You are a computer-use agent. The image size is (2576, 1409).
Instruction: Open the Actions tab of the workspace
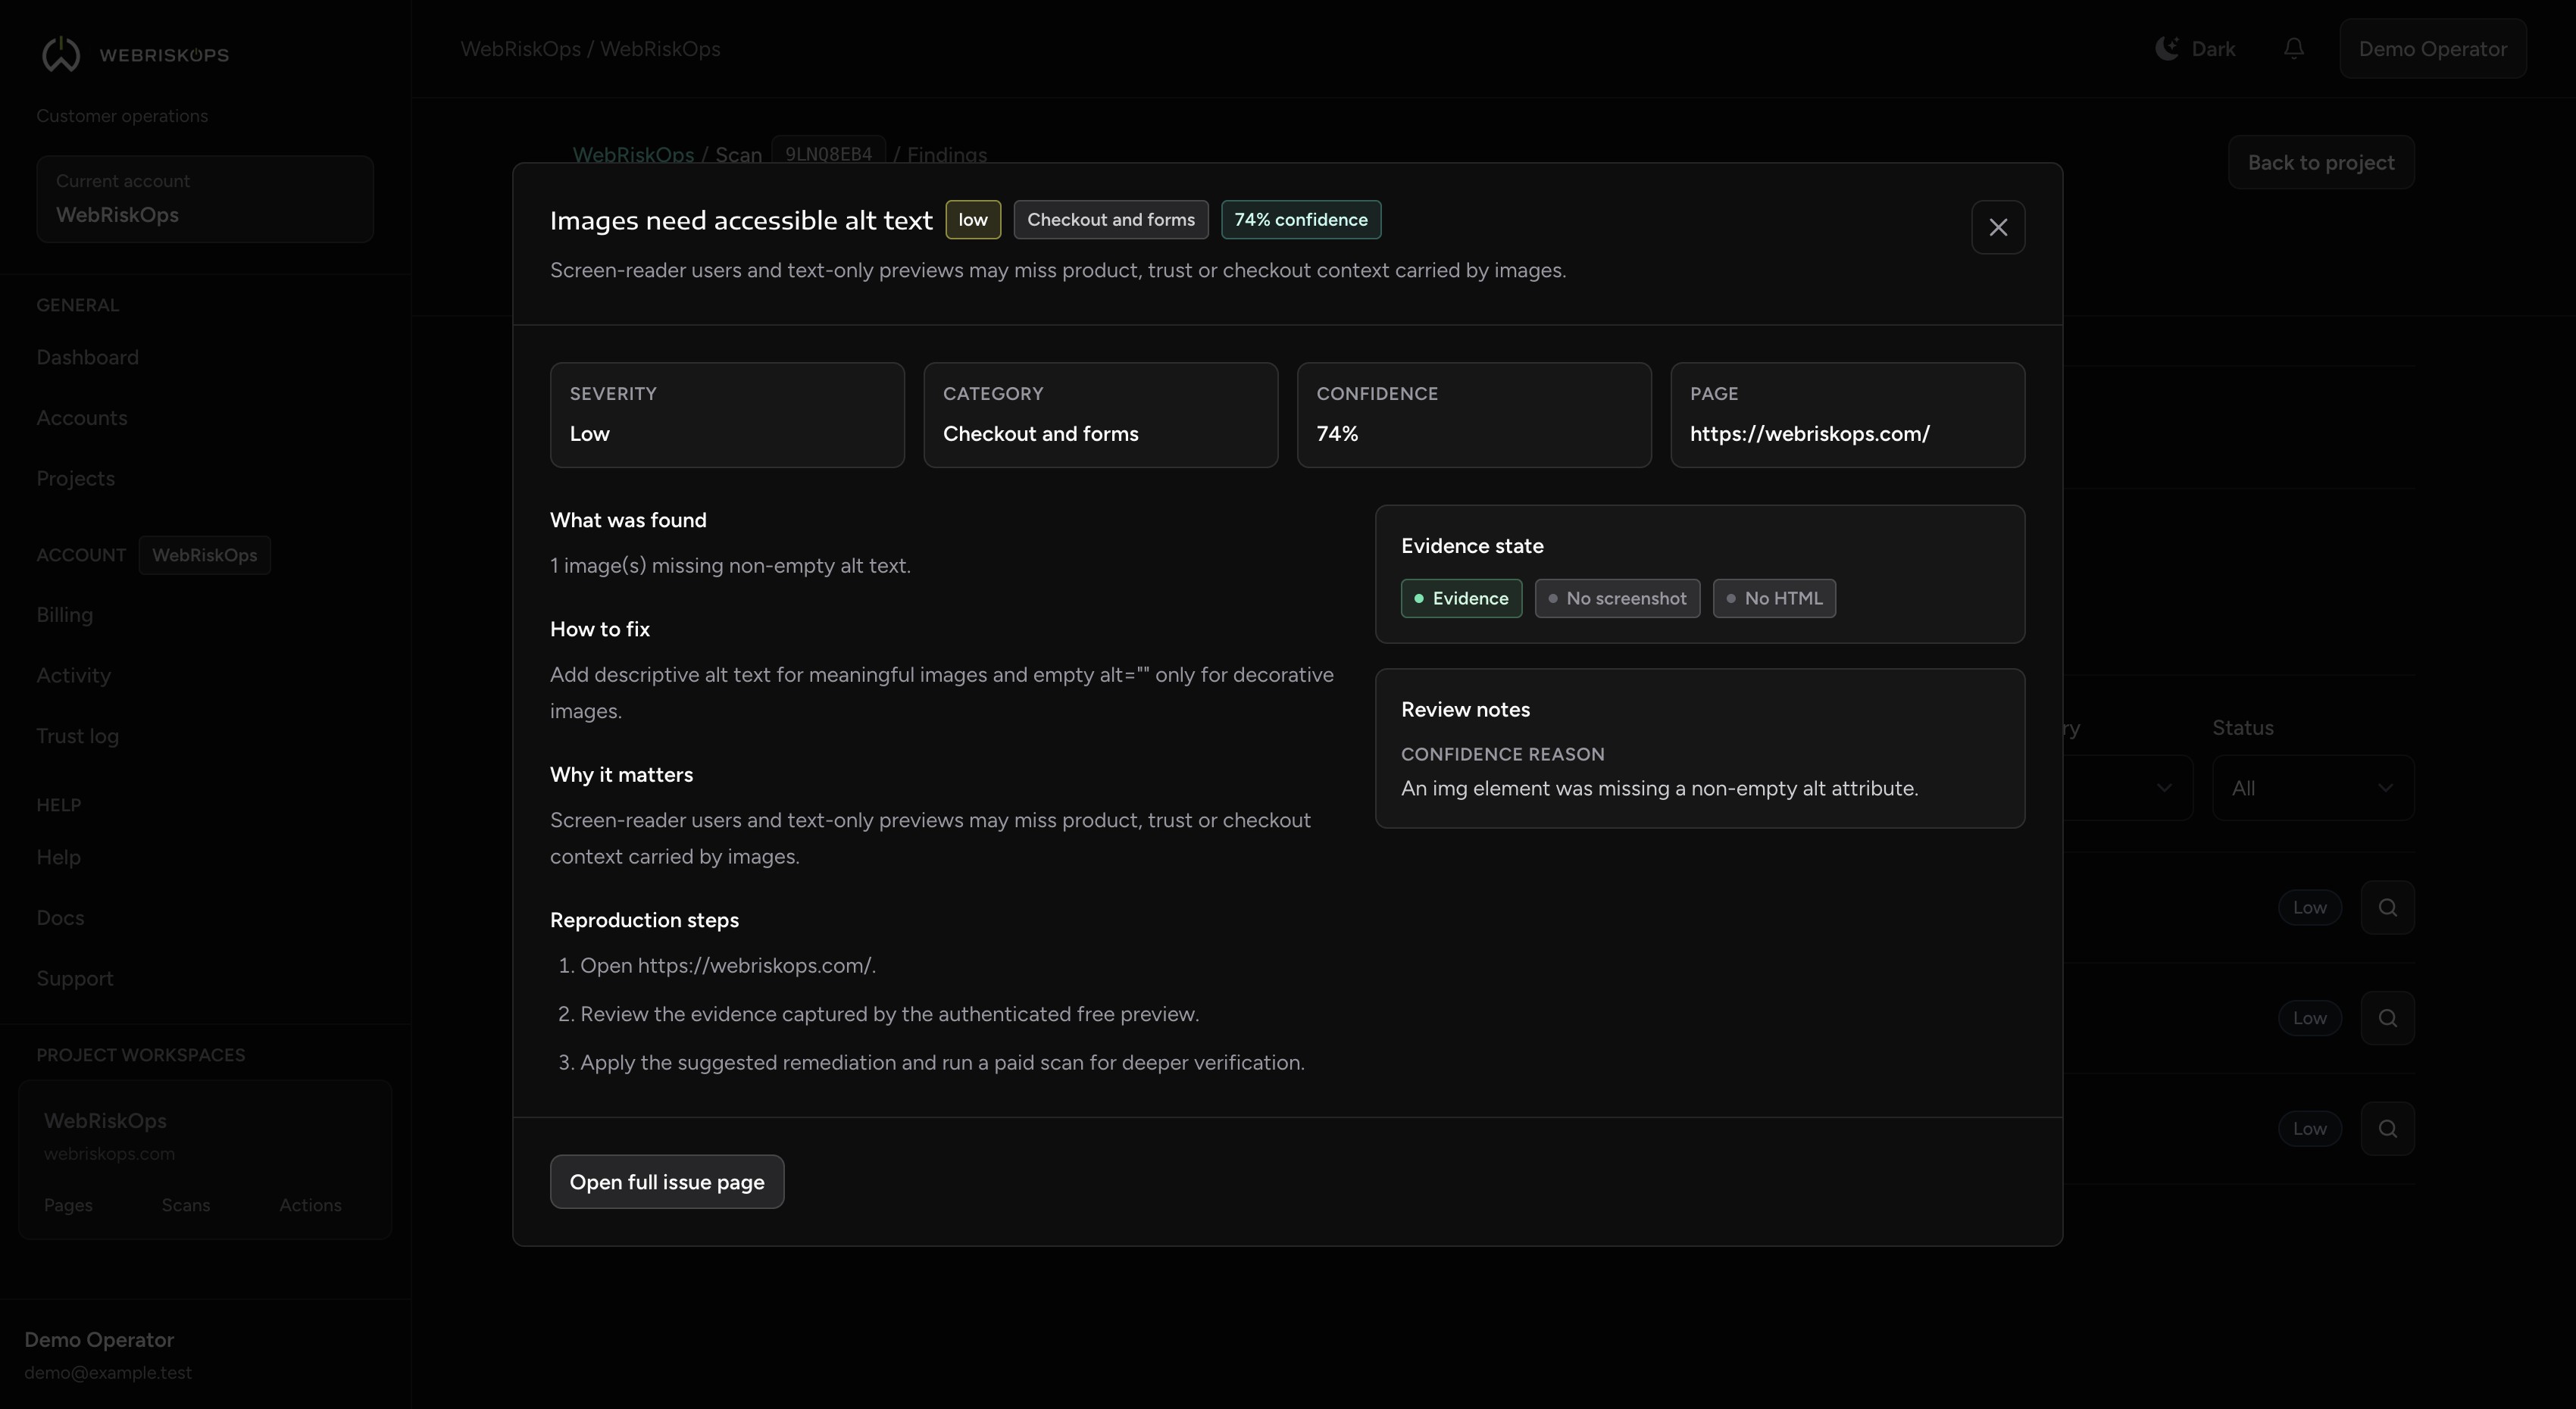point(310,1205)
